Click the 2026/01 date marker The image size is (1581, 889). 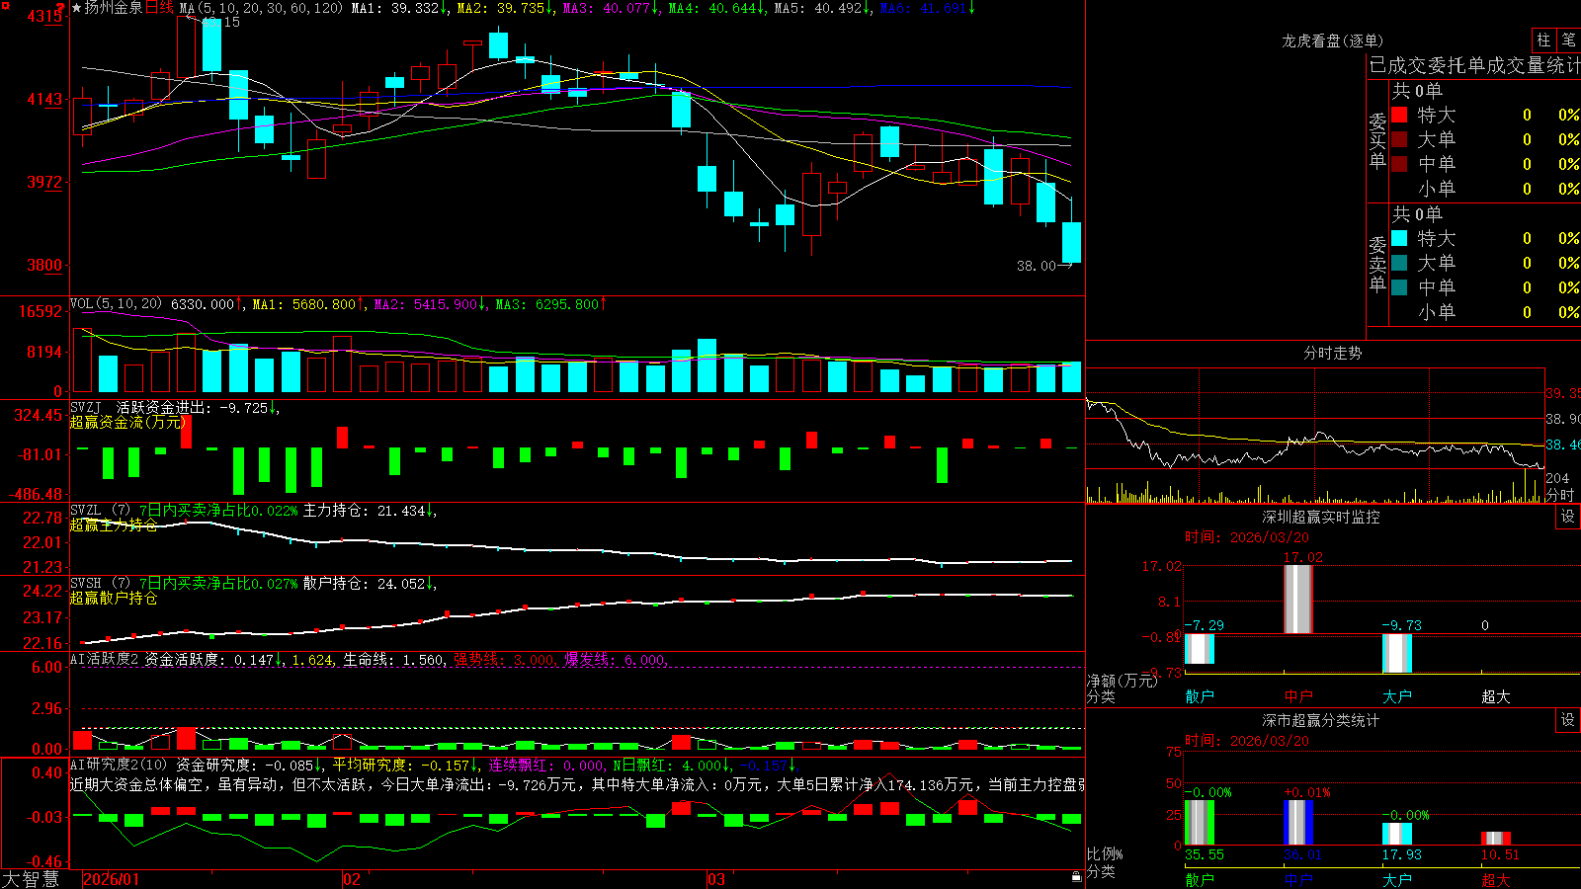click(x=112, y=879)
